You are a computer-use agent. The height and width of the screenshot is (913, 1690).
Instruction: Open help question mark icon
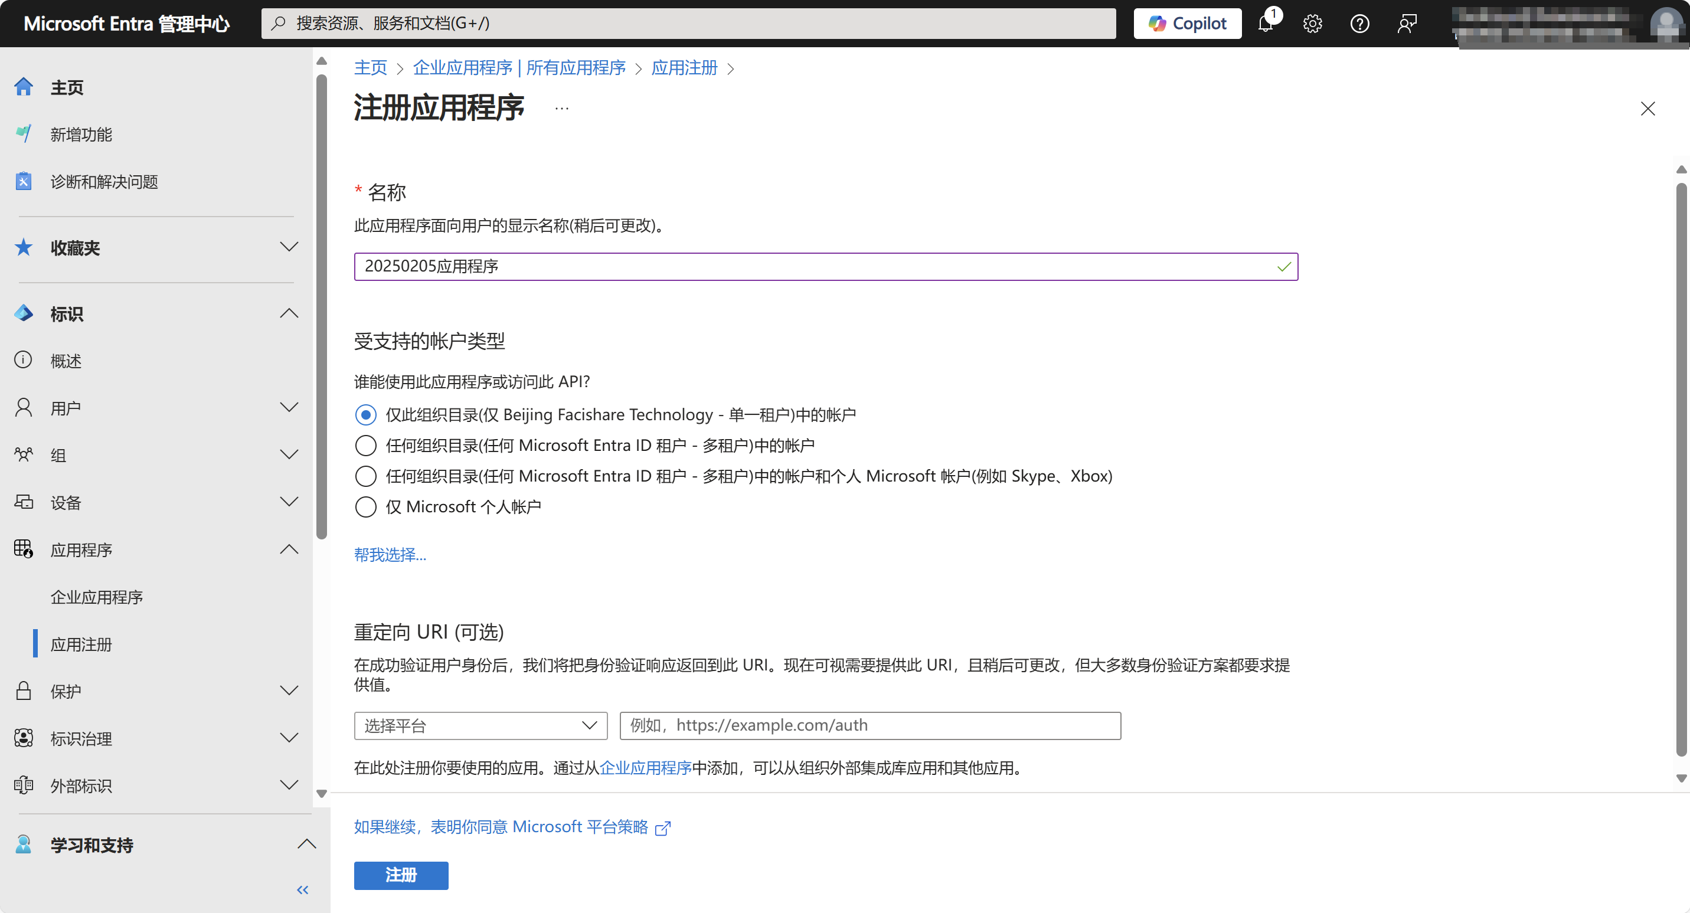click(1359, 24)
